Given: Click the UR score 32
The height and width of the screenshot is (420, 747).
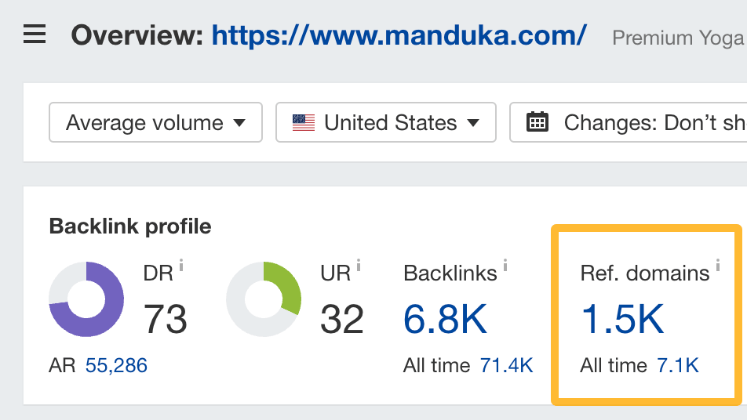Looking at the screenshot, I should click(x=343, y=319).
